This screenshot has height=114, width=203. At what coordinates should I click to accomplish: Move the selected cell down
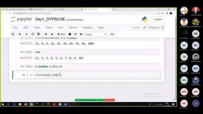point(52,34)
